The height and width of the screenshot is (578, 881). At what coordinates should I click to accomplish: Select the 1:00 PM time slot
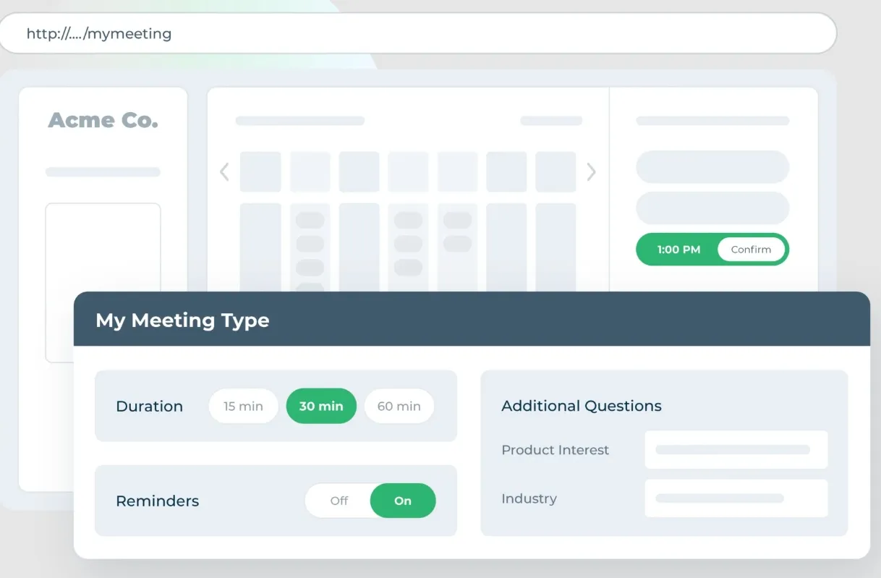[678, 250]
